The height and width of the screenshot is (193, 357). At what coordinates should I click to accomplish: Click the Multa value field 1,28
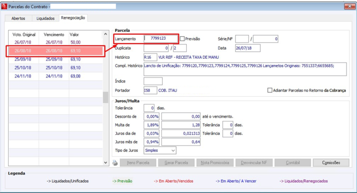181,125
